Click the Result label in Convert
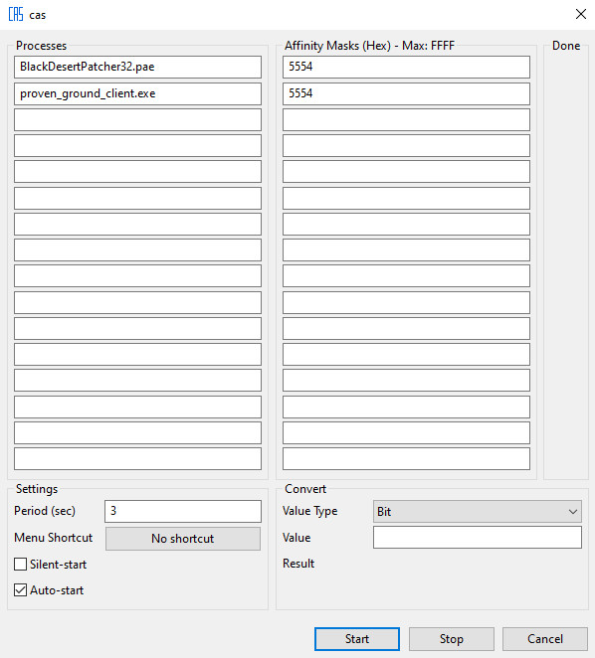Image resolution: width=595 pixels, height=658 pixels. point(298,564)
